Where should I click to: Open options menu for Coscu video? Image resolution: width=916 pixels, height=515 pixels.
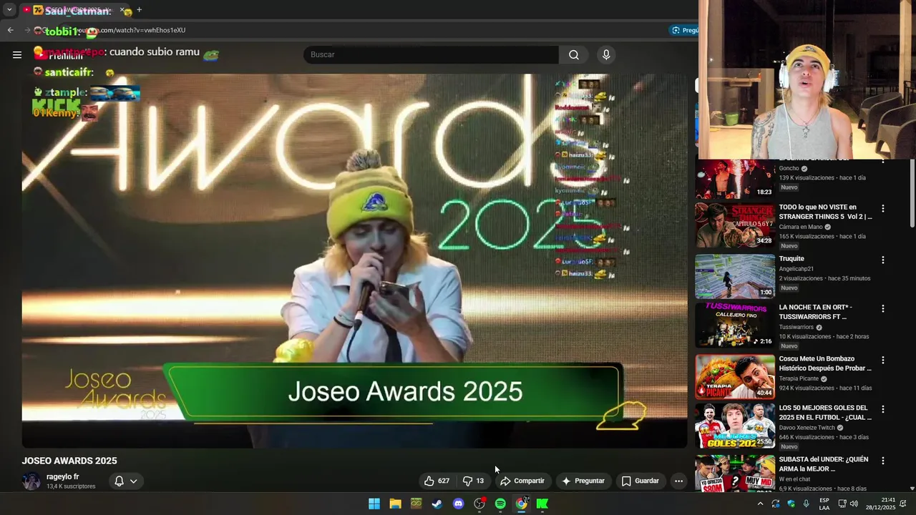point(882,360)
